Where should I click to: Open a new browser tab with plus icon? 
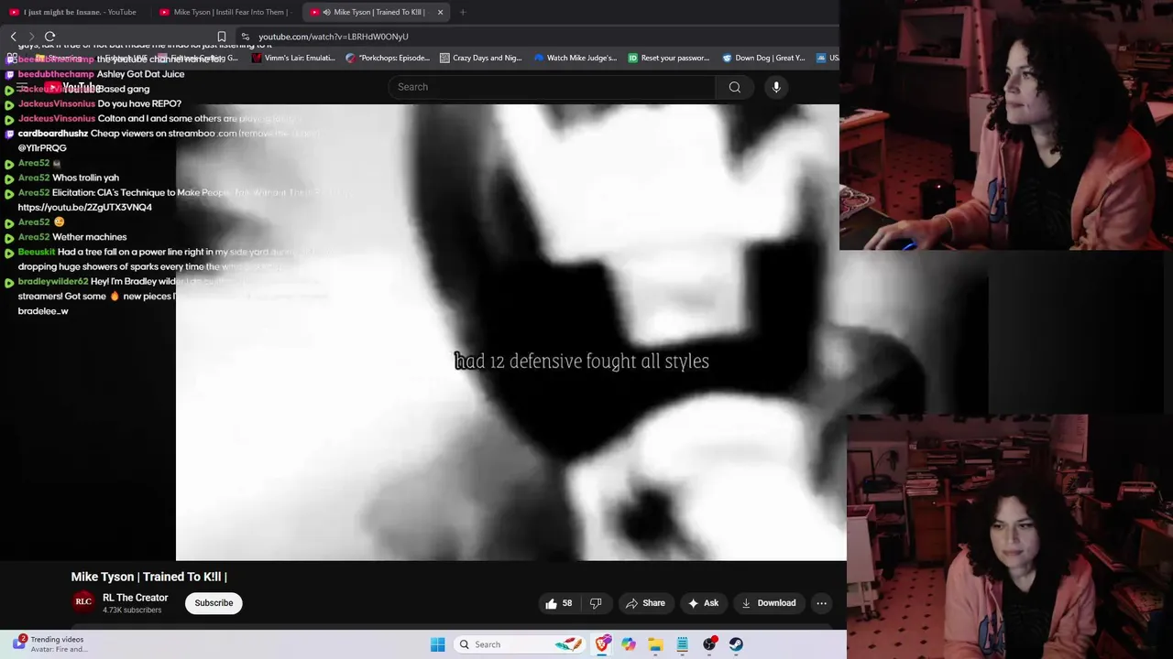(463, 12)
